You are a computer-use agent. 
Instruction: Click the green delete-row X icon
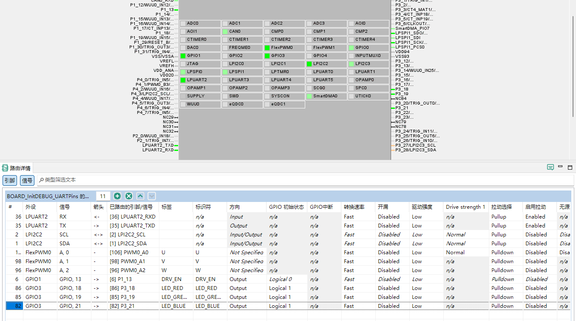[129, 196]
